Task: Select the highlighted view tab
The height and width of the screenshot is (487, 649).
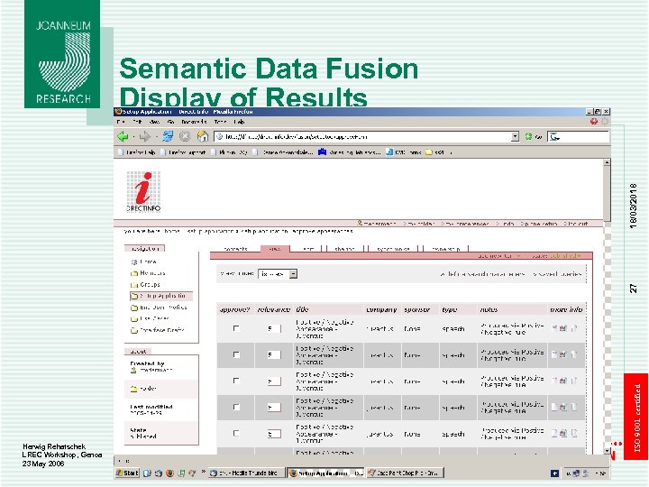Action: pyautogui.click(x=275, y=249)
